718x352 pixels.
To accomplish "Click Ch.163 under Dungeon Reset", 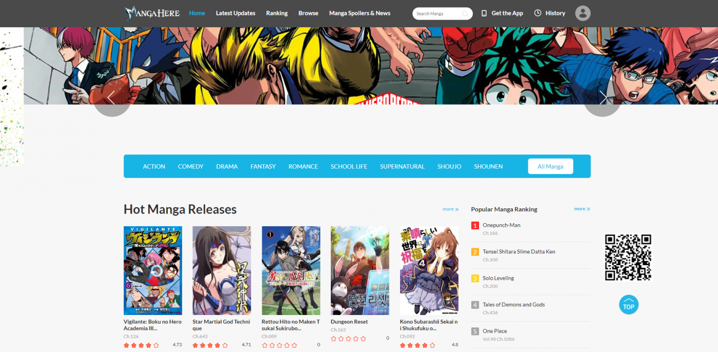I will (337, 330).
